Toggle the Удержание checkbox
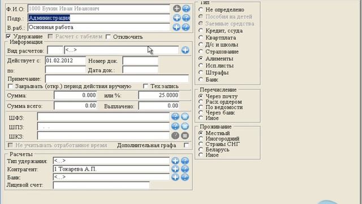The width and height of the screenshot is (362, 204). [8, 36]
